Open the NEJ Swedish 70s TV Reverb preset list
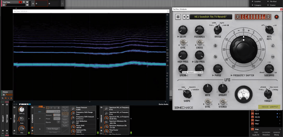This screenshot has width=283, height=137. click(211, 17)
